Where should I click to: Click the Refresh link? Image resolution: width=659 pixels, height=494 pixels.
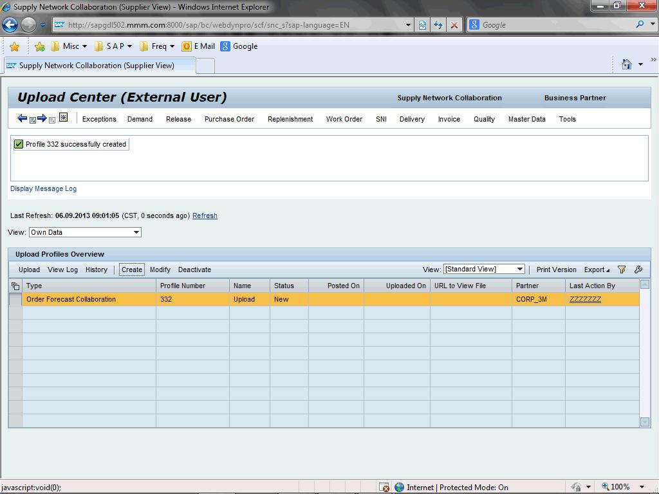[205, 215]
